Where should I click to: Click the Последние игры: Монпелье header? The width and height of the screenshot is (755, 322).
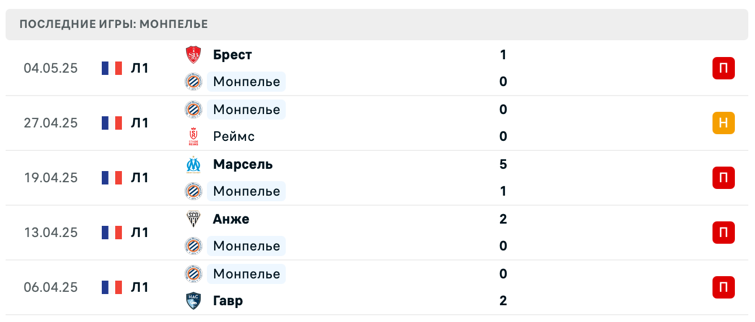[x=114, y=24]
